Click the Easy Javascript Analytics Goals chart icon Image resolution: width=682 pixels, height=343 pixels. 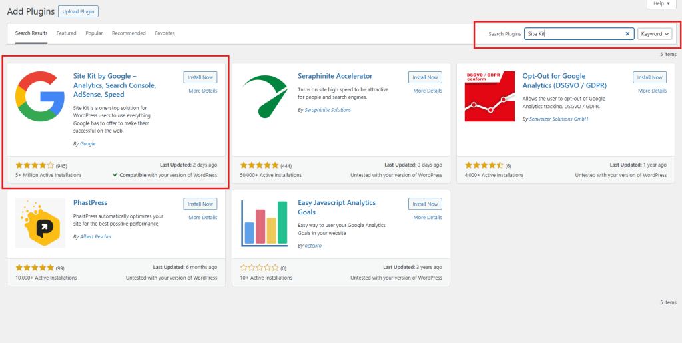click(x=264, y=223)
